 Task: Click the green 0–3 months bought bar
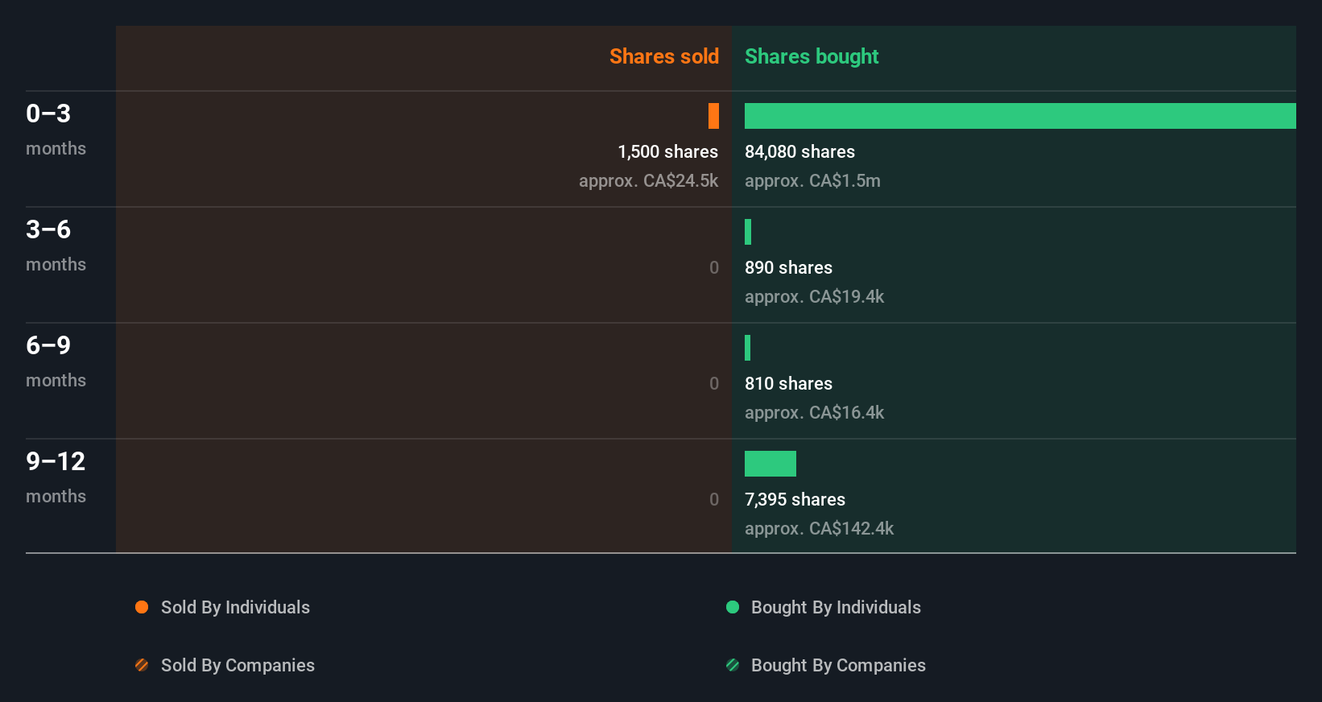(1020, 116)
